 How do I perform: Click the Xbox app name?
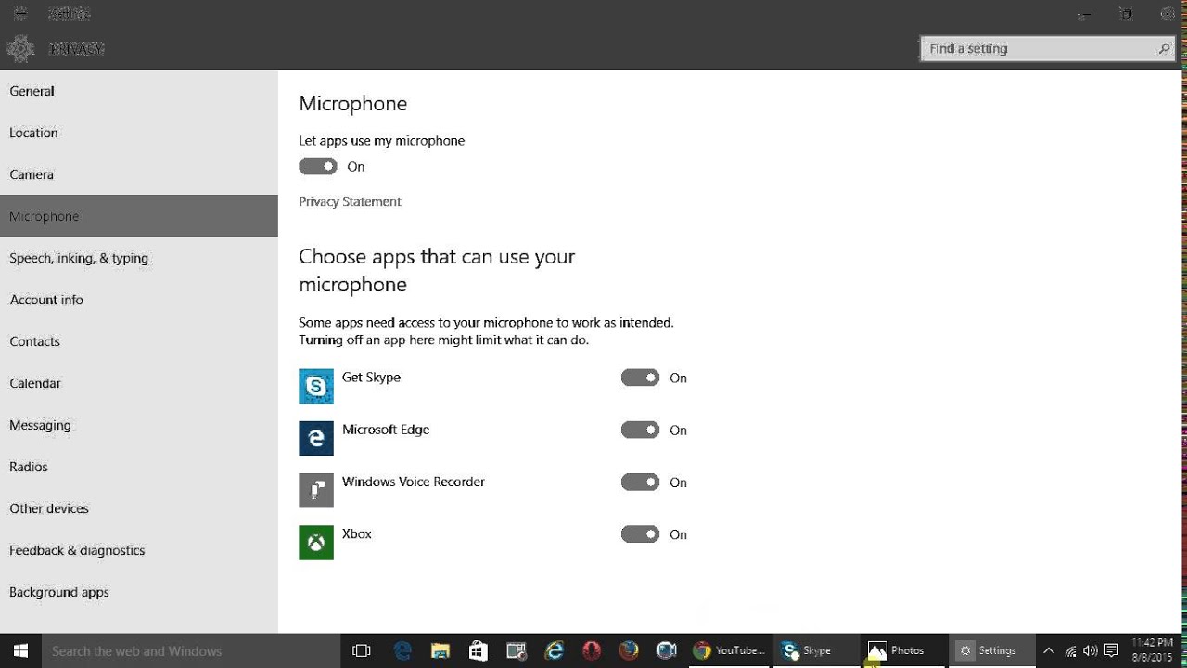point(357,533)
